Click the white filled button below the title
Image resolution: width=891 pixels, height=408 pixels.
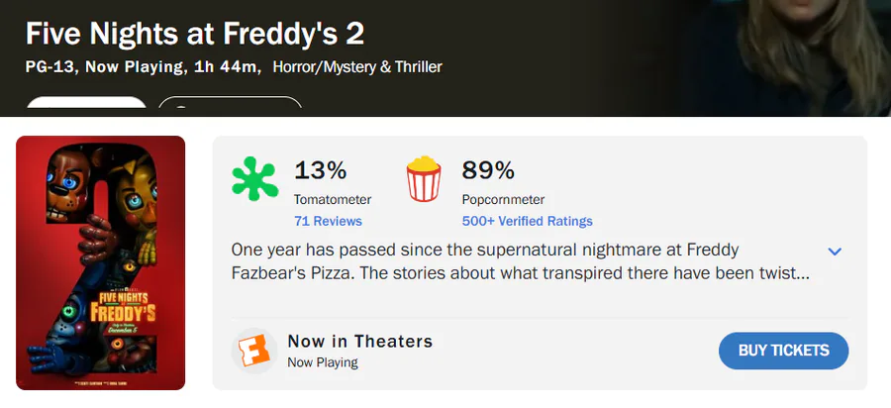pos(86,107)
